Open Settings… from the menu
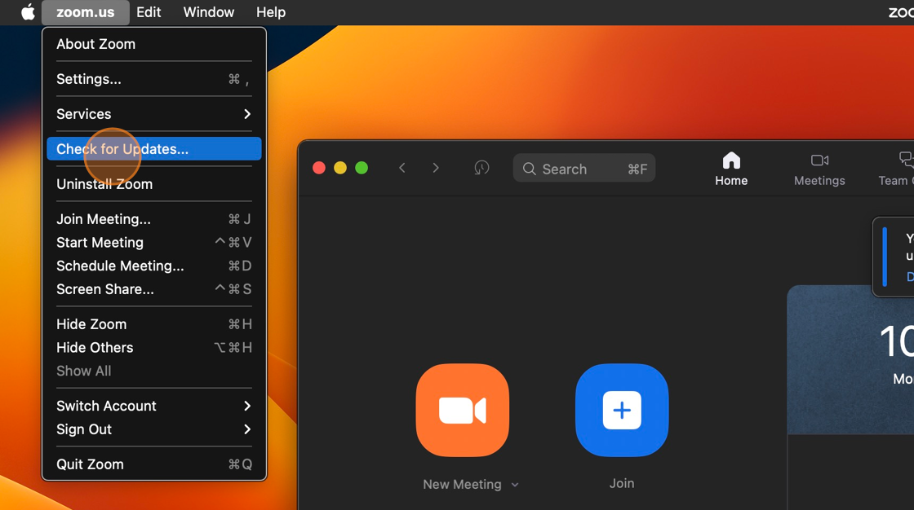 click(154, 79)
